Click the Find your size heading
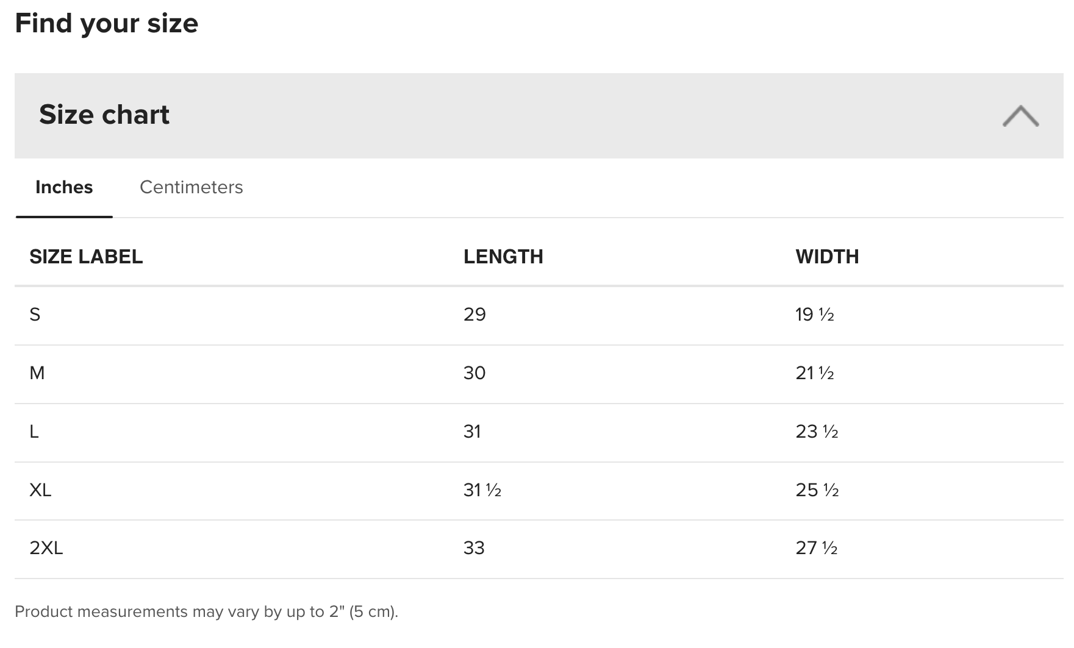The width and height of the screenshot is (1074, 648). pyautogui.click(x=107, y=23)
